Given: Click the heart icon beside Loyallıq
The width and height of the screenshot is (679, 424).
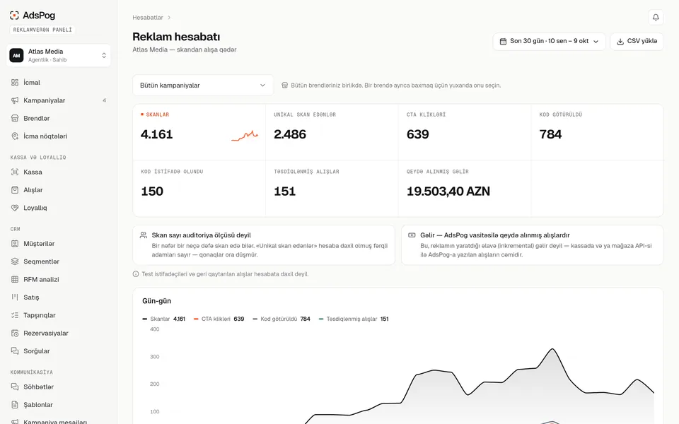Looking at the screenshot, I should (15, 208).
